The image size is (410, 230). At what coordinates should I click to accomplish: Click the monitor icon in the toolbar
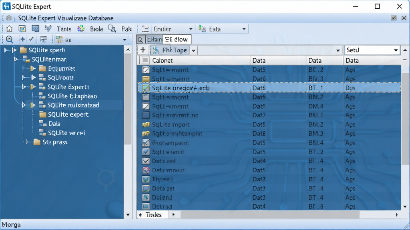[x=35, y=29]
